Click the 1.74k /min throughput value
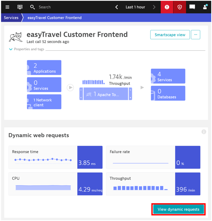 click(120, 77)
